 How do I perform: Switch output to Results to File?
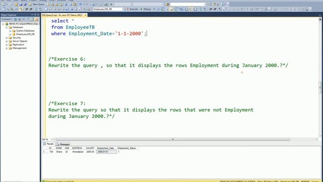pos(195,9)
